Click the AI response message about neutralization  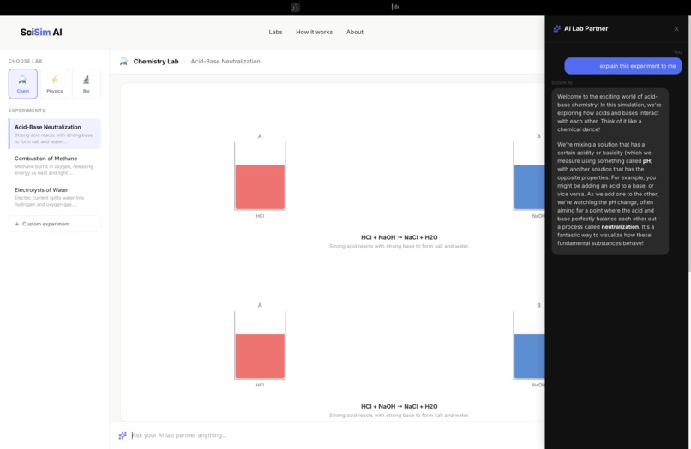(x=610, y=171)
